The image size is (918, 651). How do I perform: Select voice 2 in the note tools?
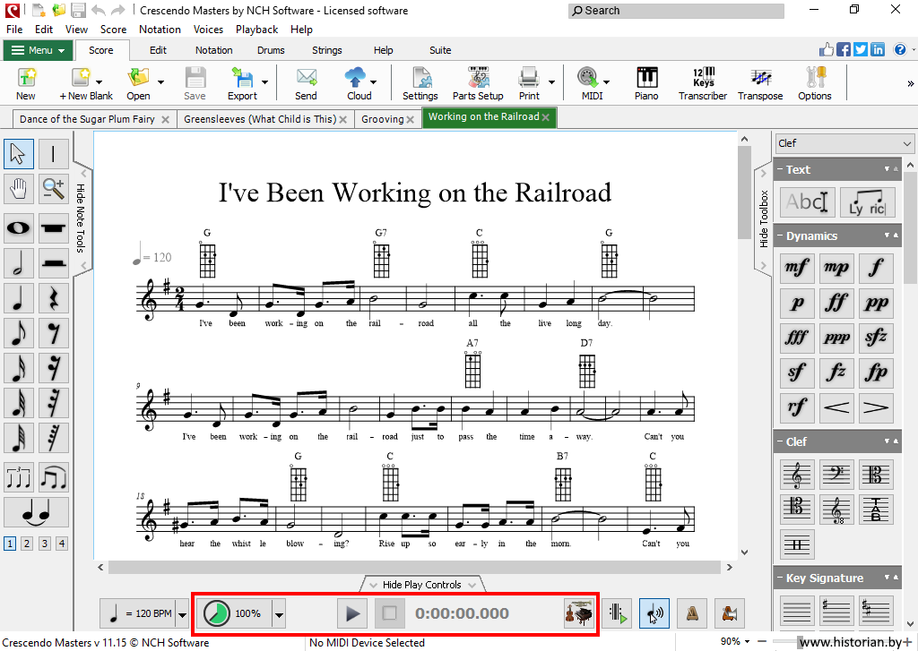point(27,544)
